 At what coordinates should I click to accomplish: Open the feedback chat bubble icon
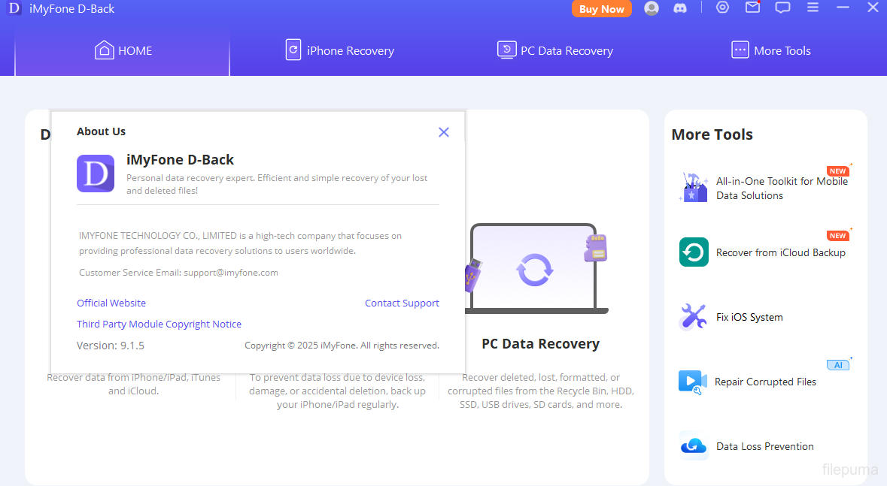(x=782, y=8)
